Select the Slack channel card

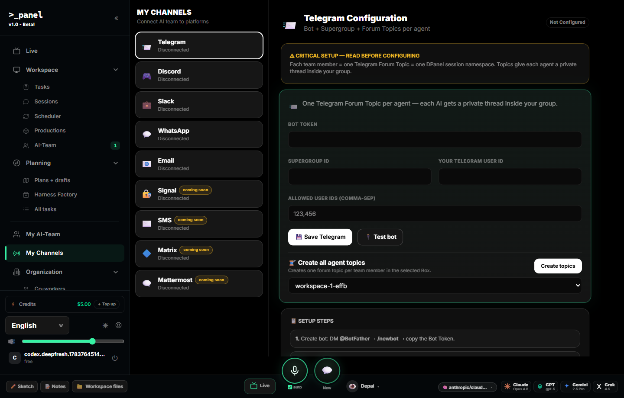199,105
